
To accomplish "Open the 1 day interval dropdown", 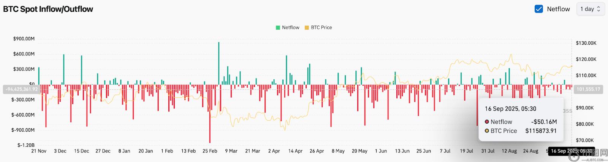I will [x=590, y=9].
